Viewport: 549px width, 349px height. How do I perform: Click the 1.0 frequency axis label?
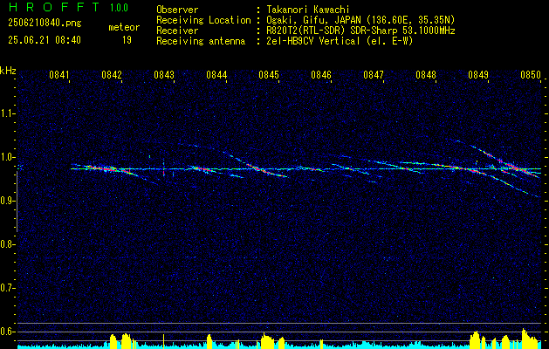(x=7, y=157)
